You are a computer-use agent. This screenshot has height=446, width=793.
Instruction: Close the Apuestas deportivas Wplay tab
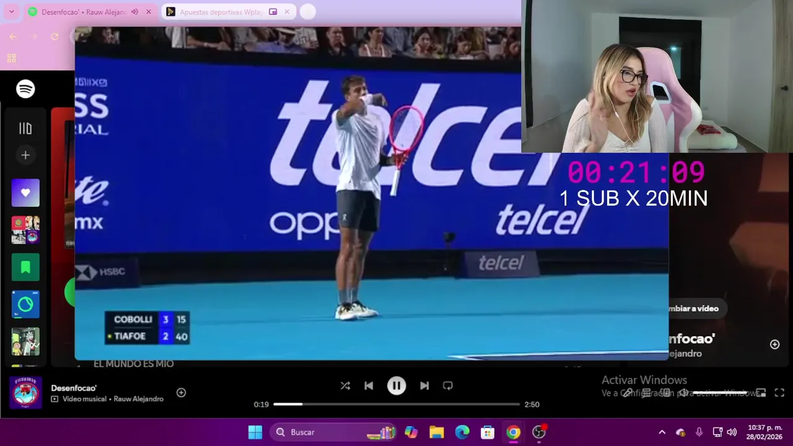[287, 12]
